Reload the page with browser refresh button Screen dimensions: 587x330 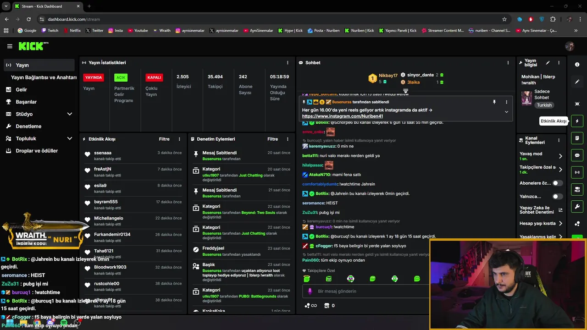(x=28, y=19)
